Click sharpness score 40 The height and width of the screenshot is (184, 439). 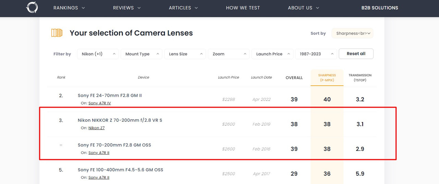click(x=327, y=100)
